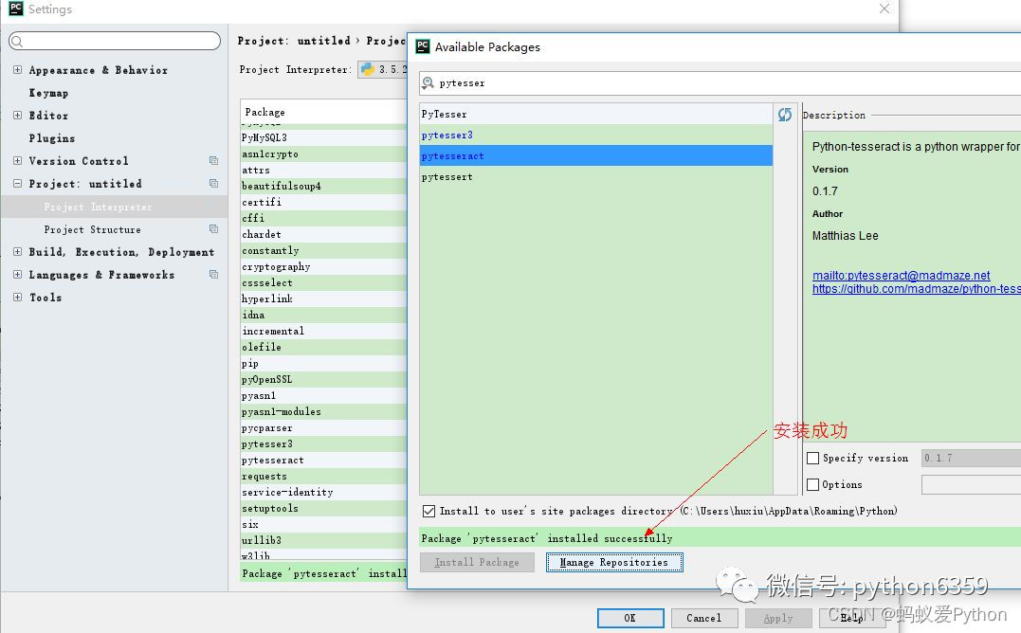The width and height of the screenshot is (1021, 633).
Task: Select certifi in installed packages
Action: click(x=323, y=203)
